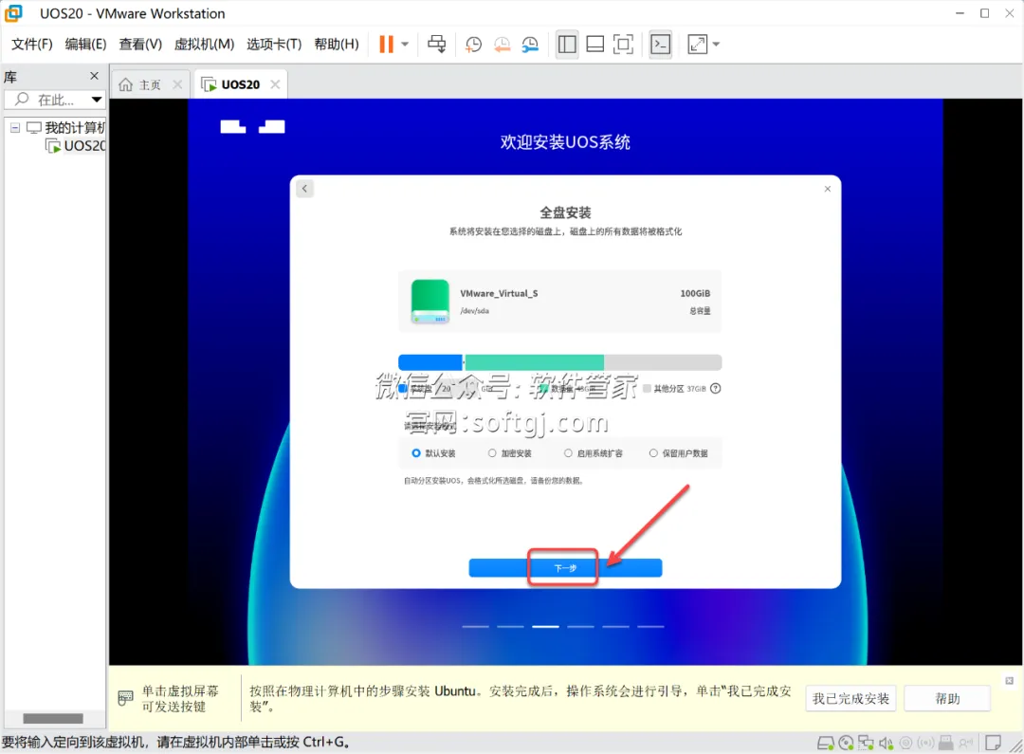This screenshot has width=1024, height=754.
Task: Click the UOS logo in installer
Action: tap(253, 127)
